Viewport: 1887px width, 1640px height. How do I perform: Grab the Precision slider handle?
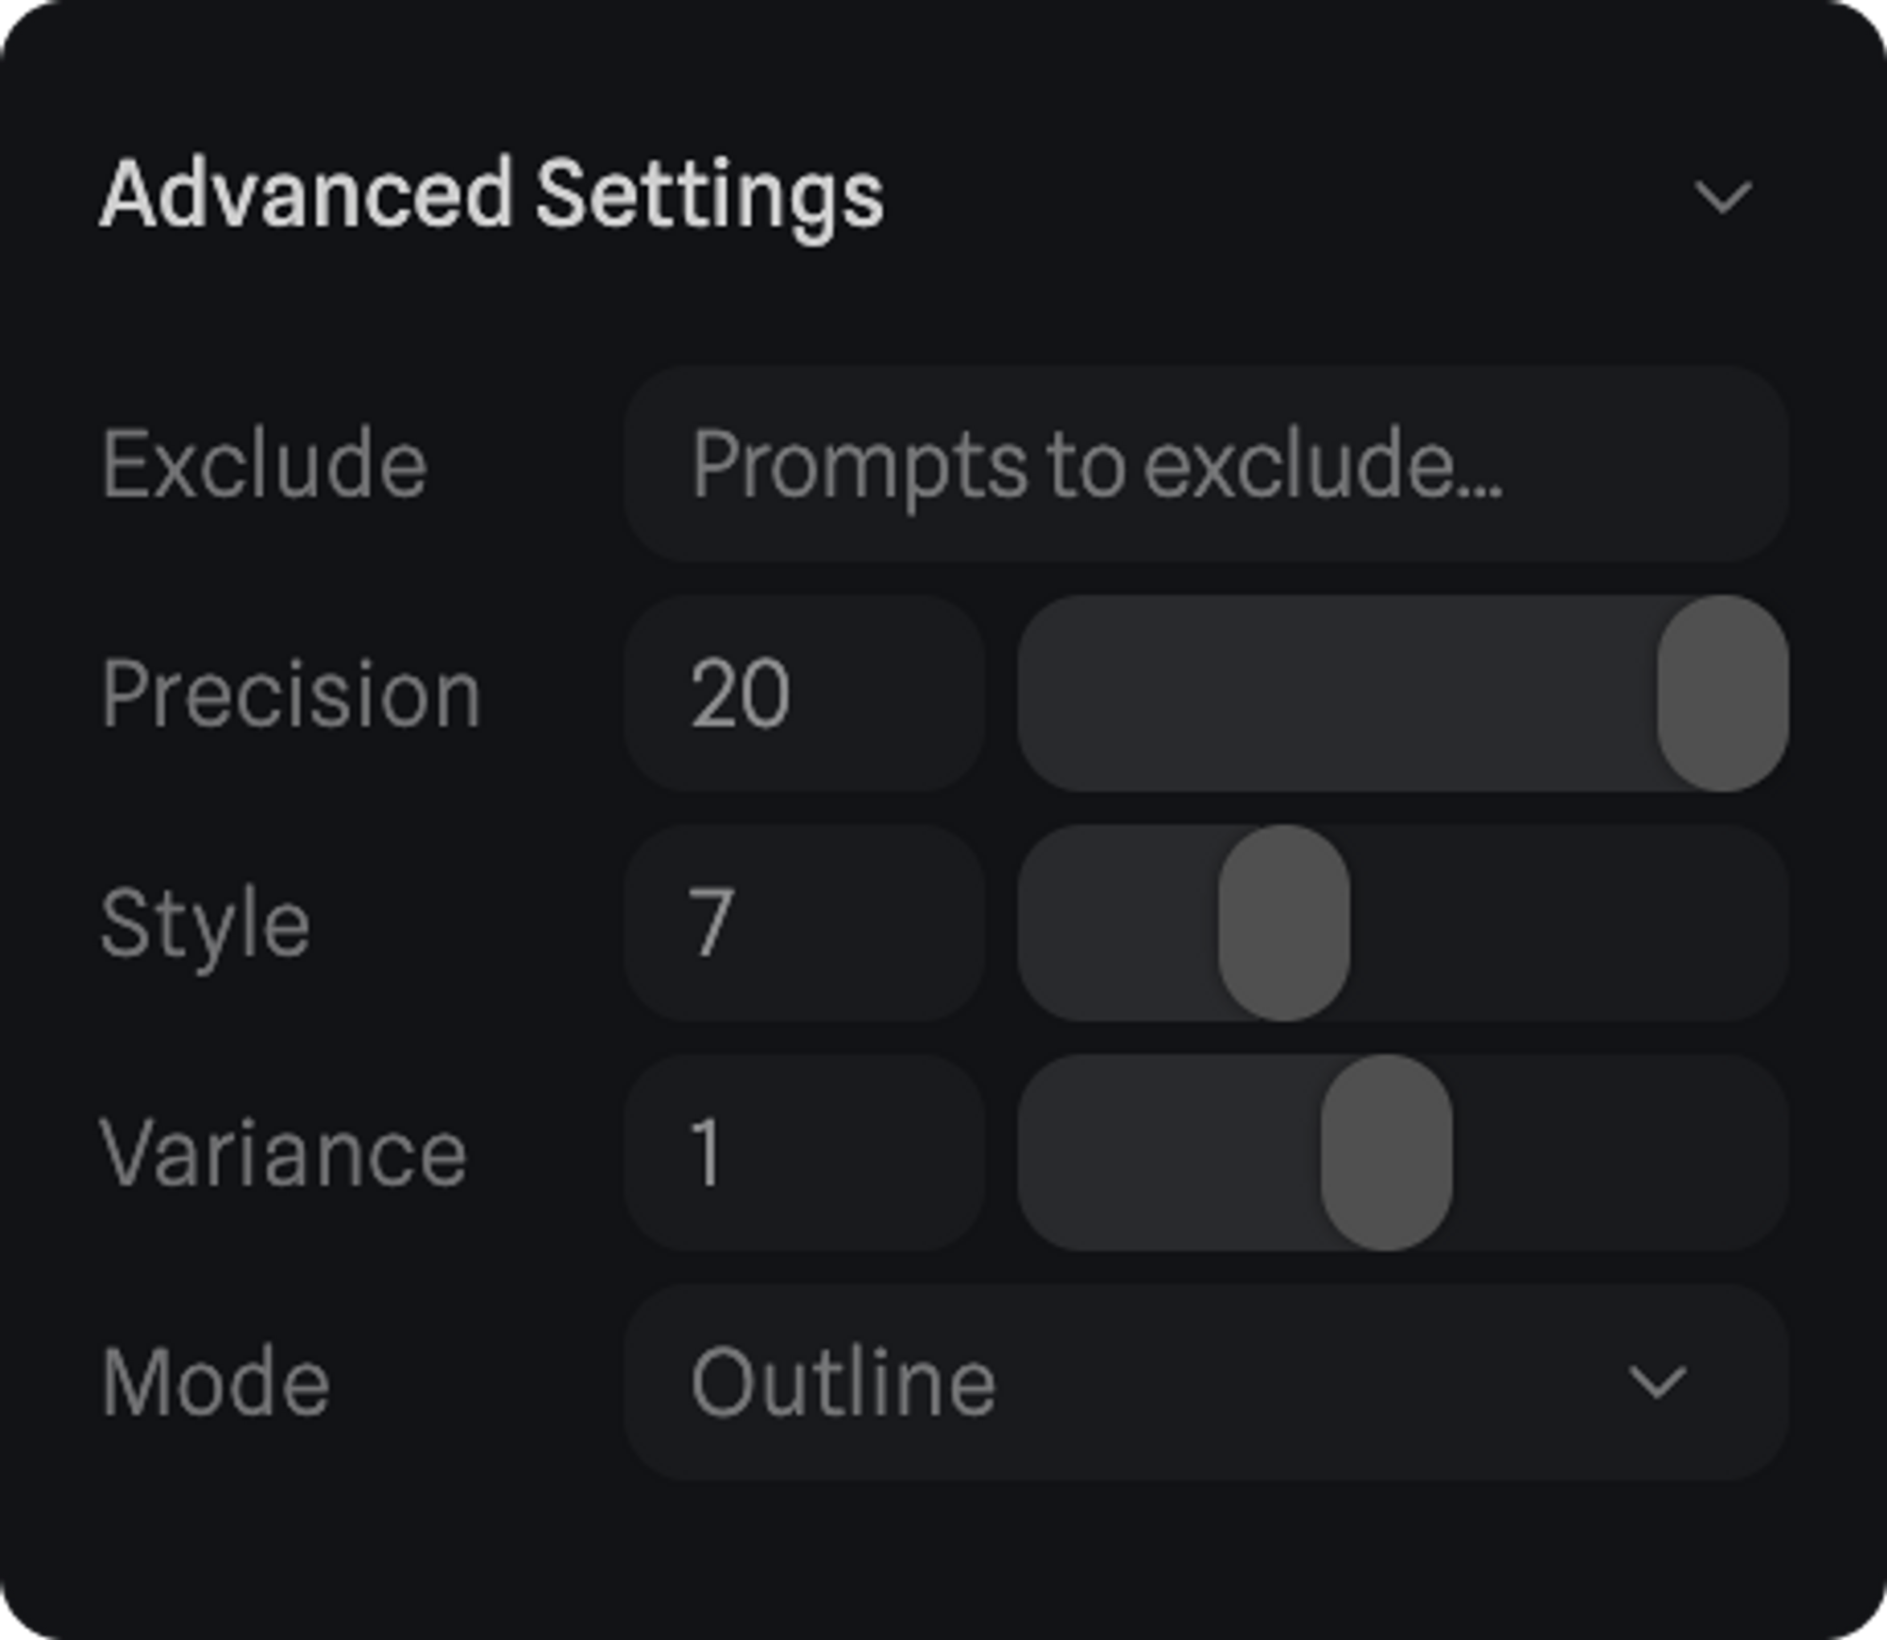[1722, 693]
